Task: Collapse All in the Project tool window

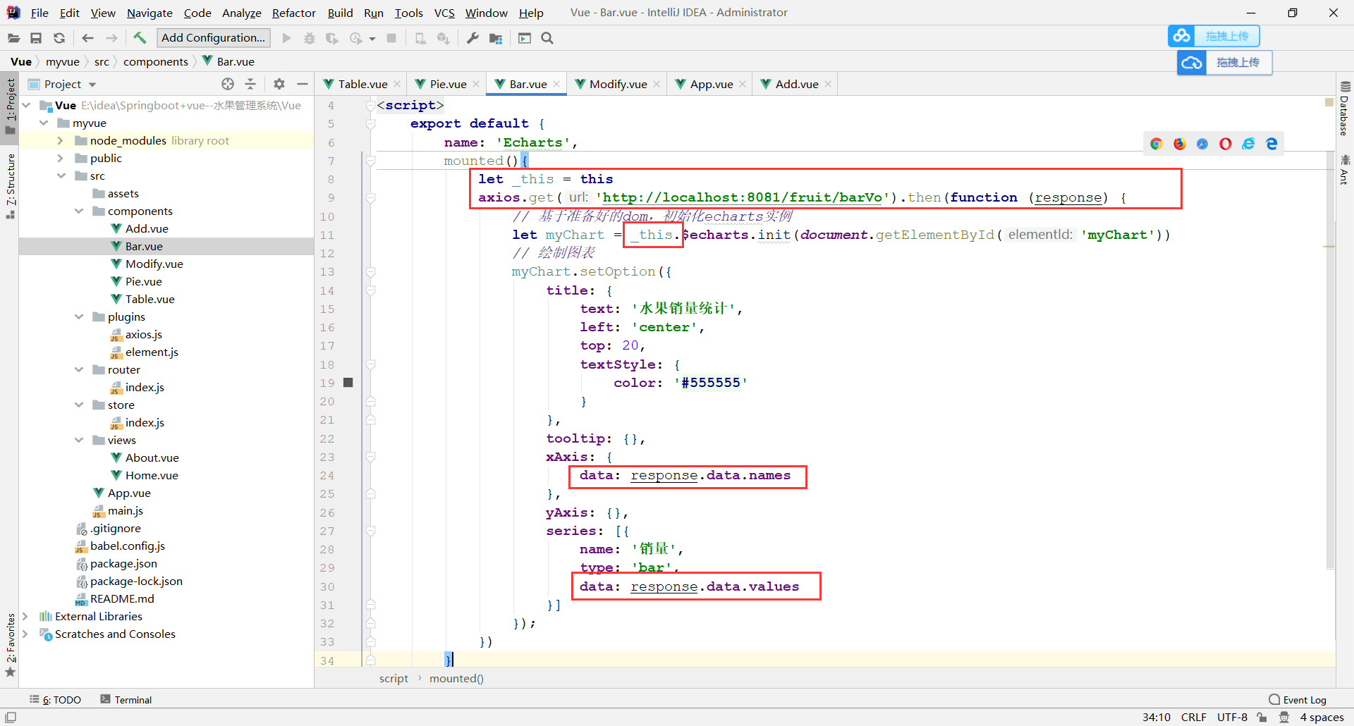Action: pos(250,84)
